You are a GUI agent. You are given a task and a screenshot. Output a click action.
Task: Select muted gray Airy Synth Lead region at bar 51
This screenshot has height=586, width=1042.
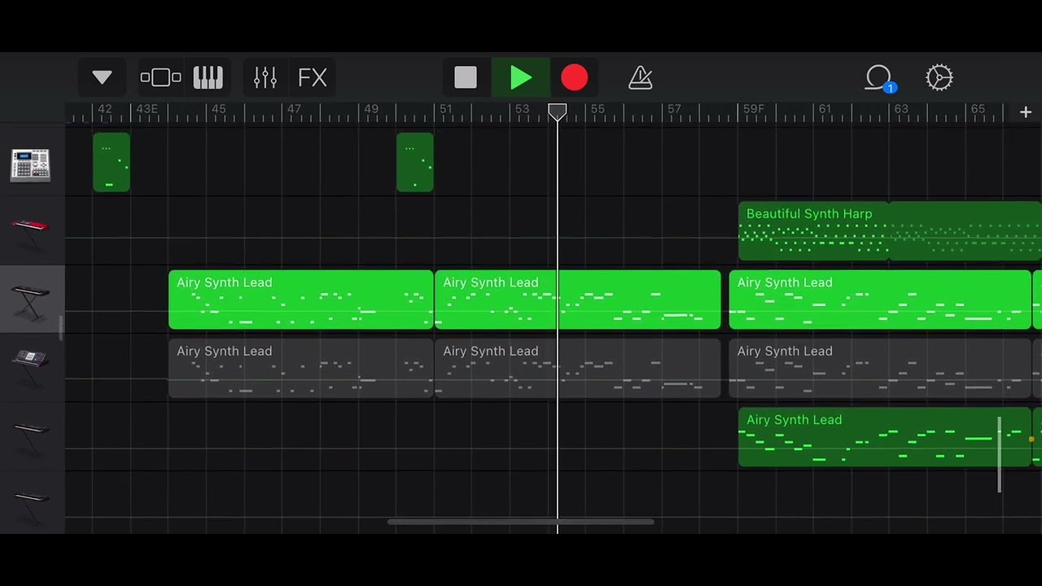pos(577,369)
